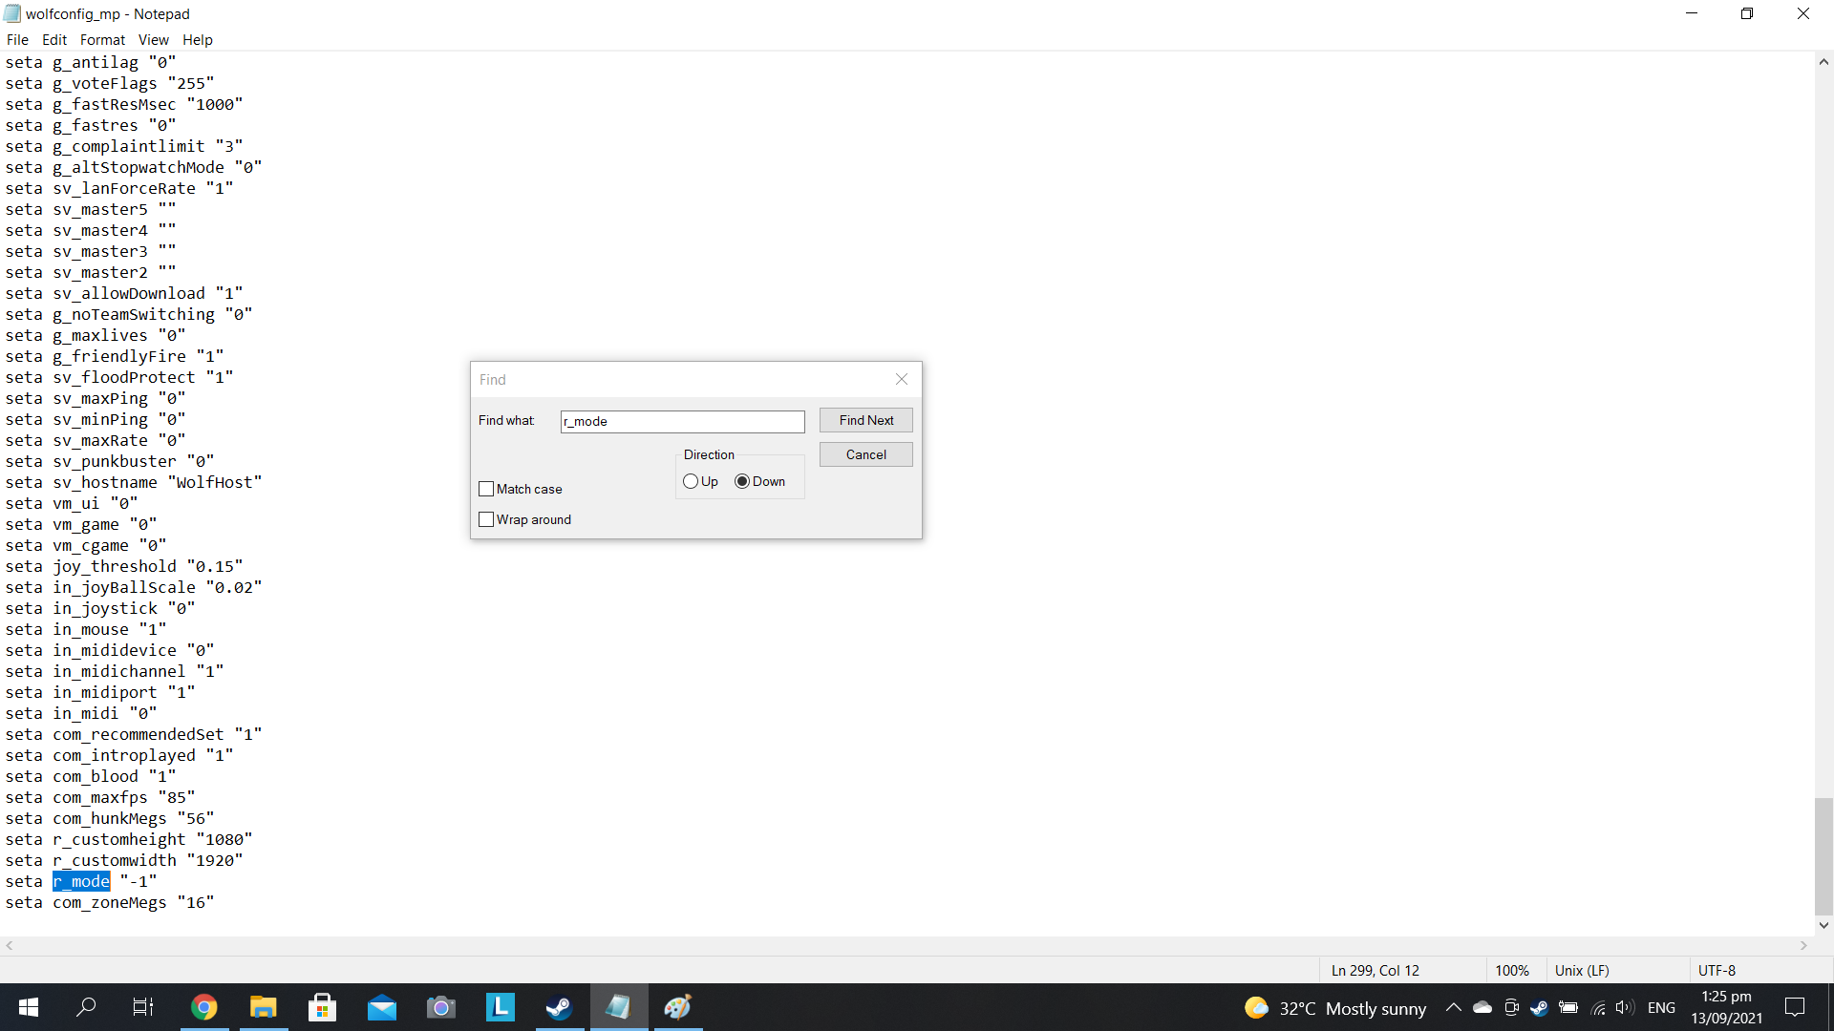Viewport: 1834px width, 1031px height.
Task: Open the Format menu
Action: (x=102, y=39)
